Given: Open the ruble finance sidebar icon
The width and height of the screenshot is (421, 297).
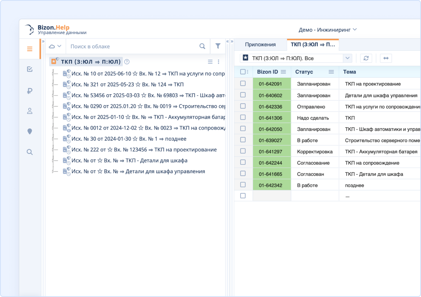Looking at the screenshot, I should tap(30, 91).
